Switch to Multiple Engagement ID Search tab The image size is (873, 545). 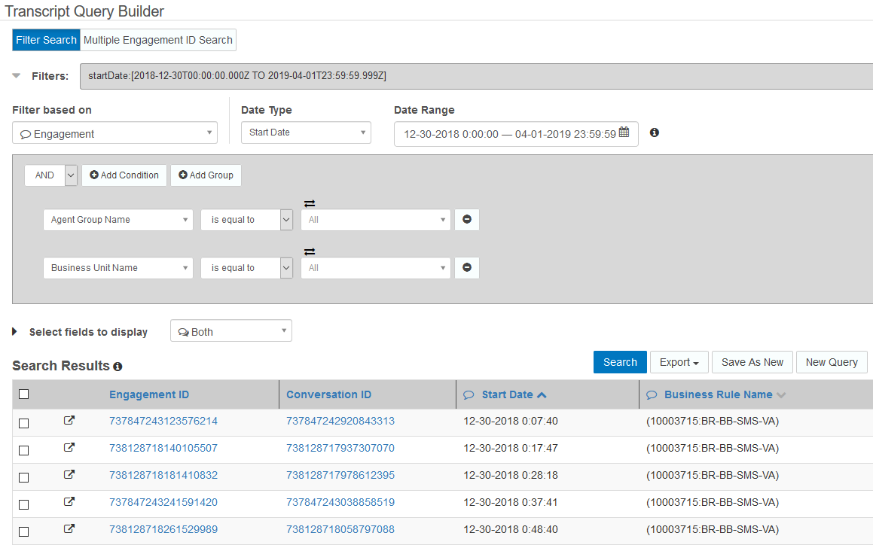158,40
